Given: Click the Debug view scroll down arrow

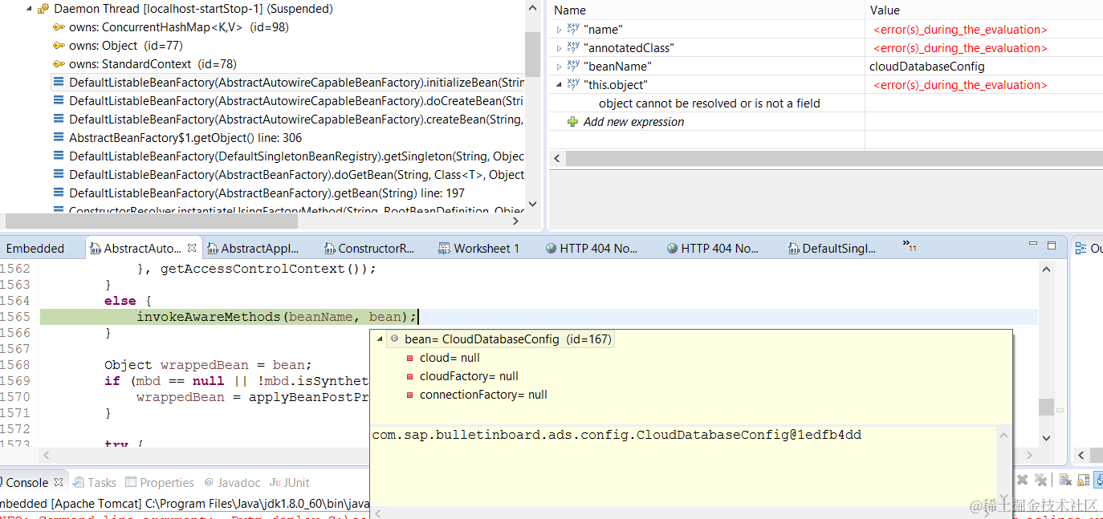Looking at the screenshot, I should click(x=532, y=205).
